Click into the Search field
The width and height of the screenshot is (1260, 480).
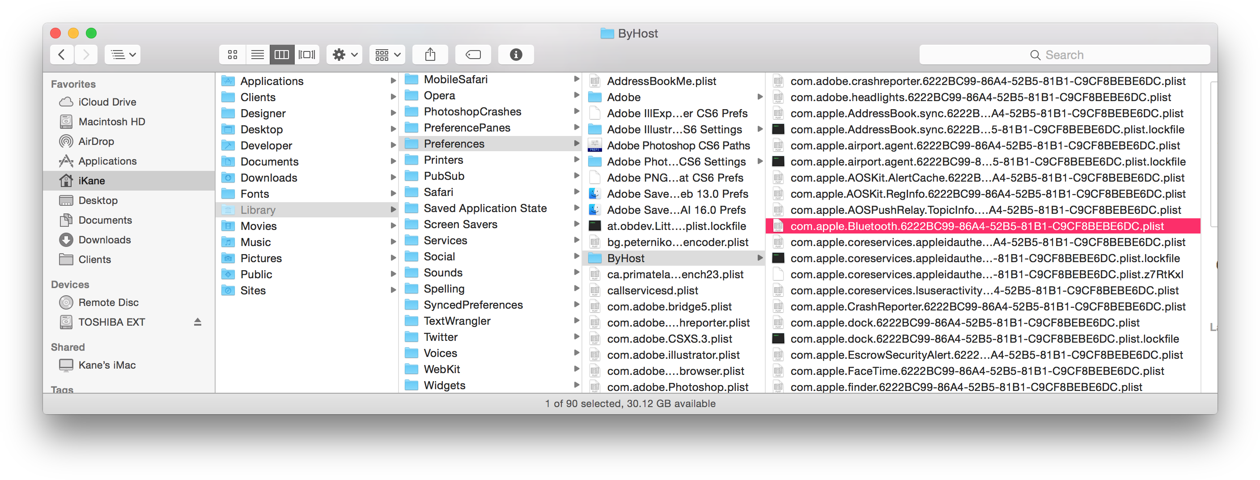pyautogui.click(x=1065, y=55)
